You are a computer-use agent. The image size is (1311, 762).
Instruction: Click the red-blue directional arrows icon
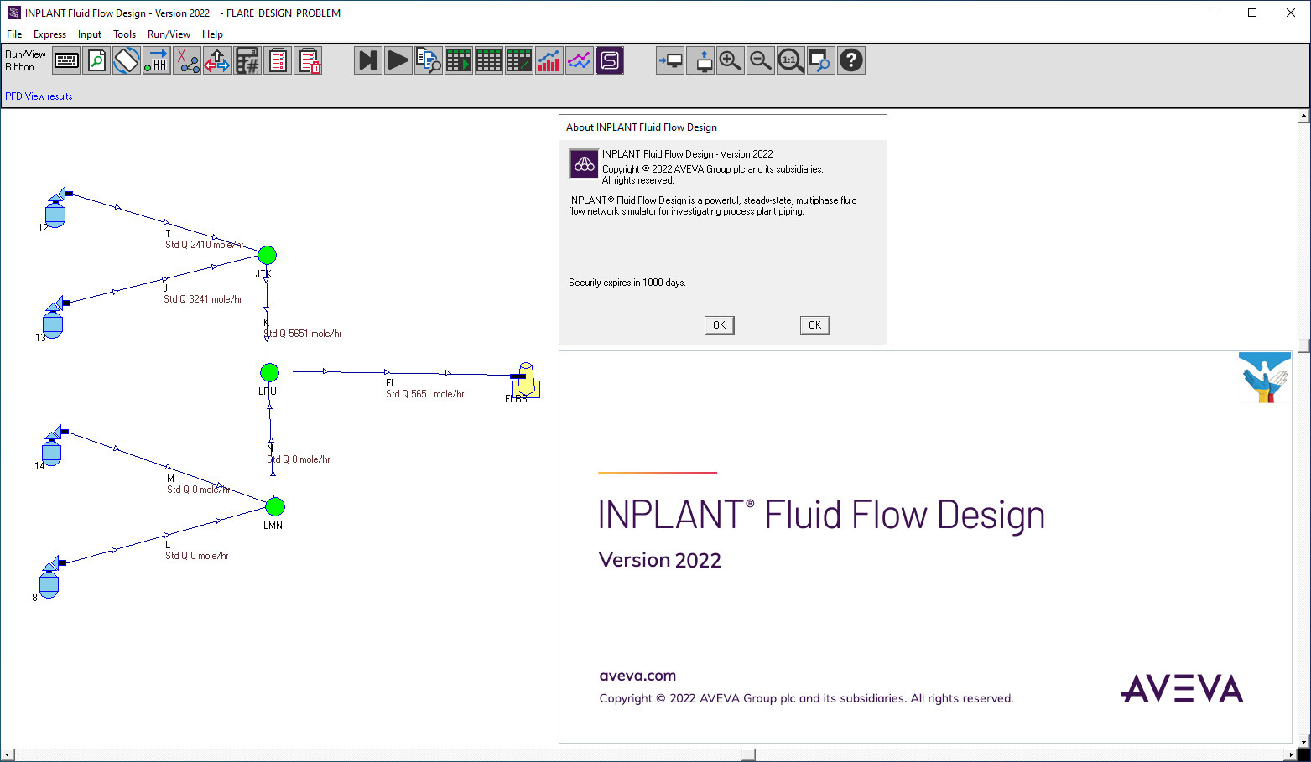coord(216,60)
